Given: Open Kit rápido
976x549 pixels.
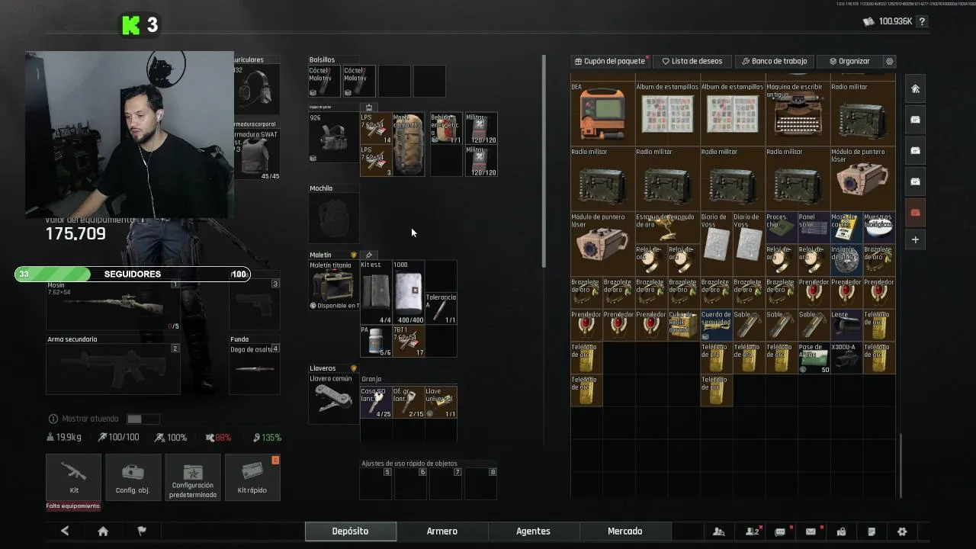Looking at the screenshot, I should coord(252,477).
